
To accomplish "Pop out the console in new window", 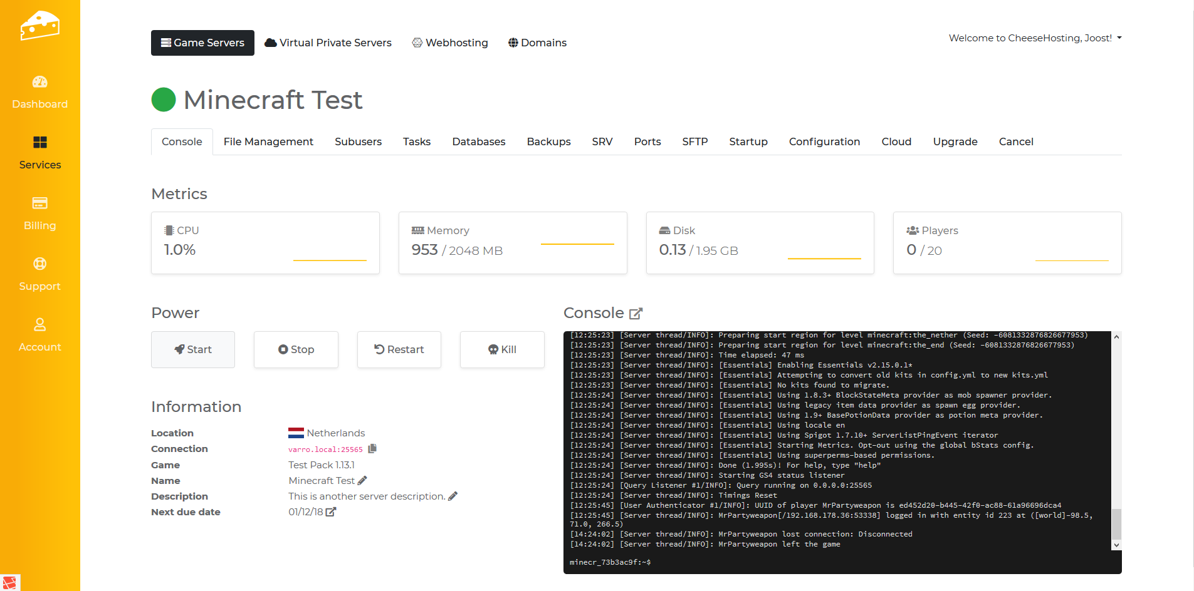I will tap(636, 313).
